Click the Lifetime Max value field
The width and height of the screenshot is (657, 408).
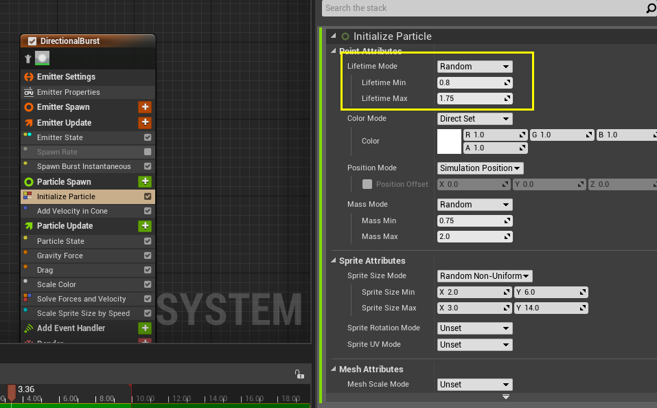[x=475, y=98]
